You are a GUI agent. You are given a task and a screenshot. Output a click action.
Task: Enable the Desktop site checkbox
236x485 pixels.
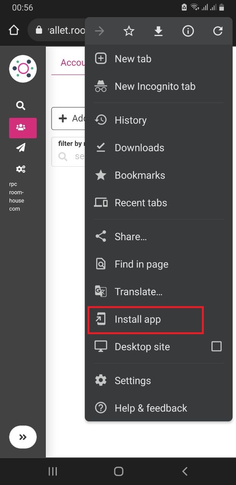pos(216,346)
